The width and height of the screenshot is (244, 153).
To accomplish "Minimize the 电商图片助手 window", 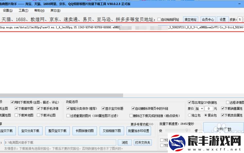I will click(x=240, y=4).
